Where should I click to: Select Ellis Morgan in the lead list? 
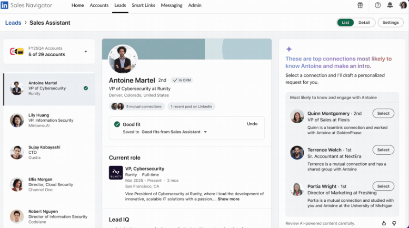click(49, 184)
